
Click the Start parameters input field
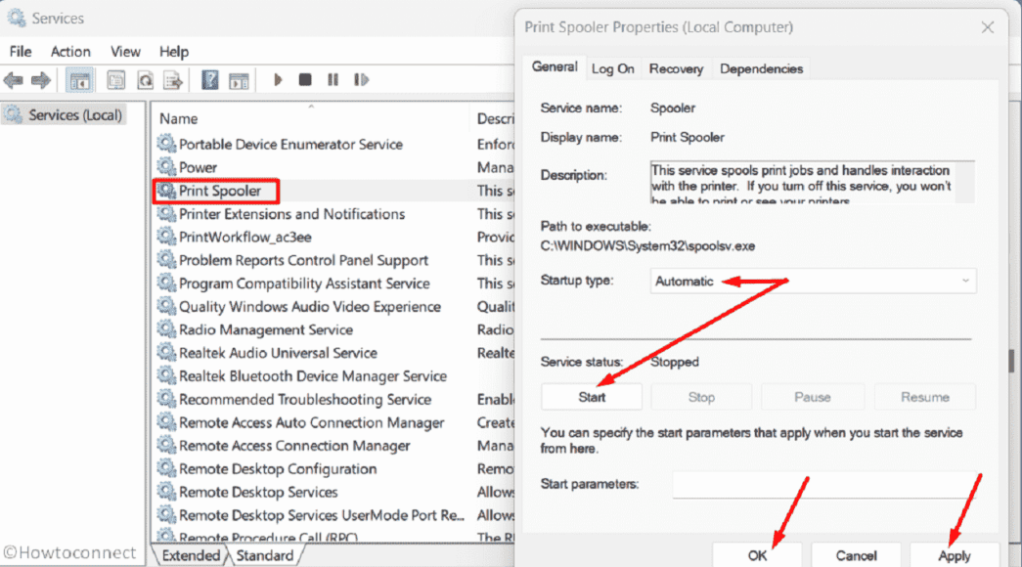824,485
